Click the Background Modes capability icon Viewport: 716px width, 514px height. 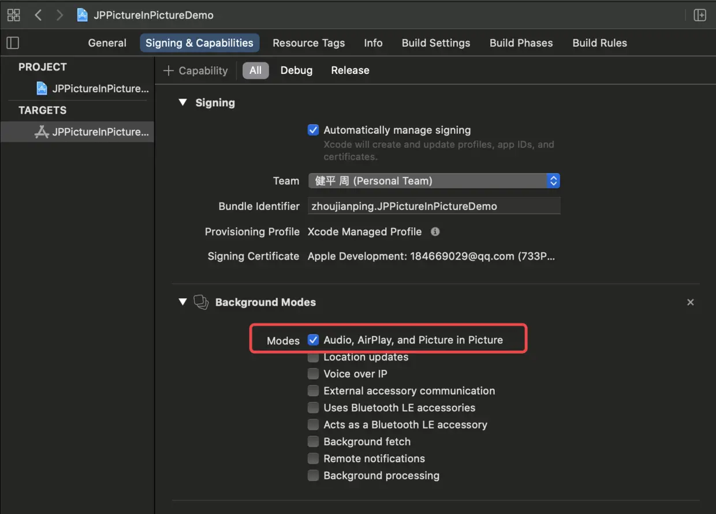pyautogui.click(x=201, y=302)
